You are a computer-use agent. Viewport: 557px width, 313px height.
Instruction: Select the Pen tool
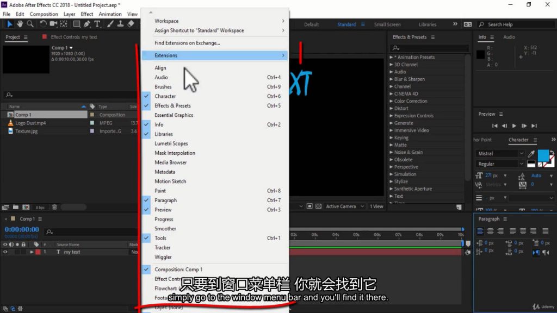[86, 24]
